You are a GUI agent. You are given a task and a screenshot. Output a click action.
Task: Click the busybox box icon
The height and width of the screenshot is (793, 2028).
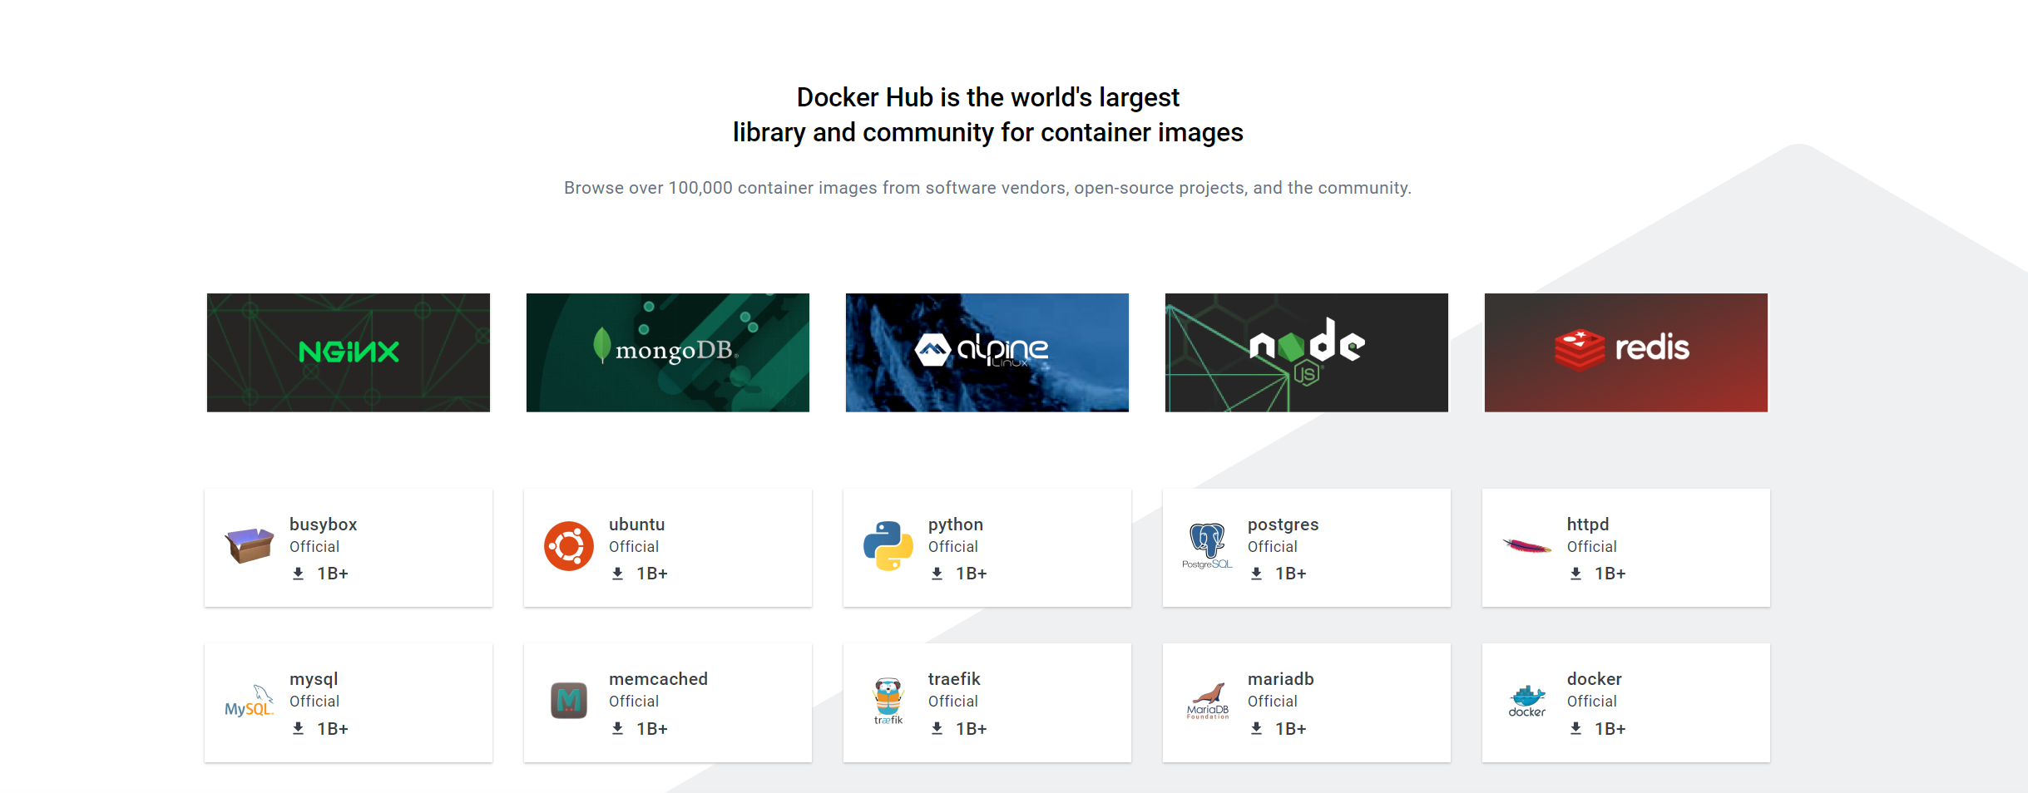click(249, 545)
